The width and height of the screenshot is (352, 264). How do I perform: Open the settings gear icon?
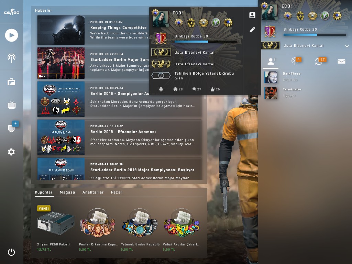(11, 152)
